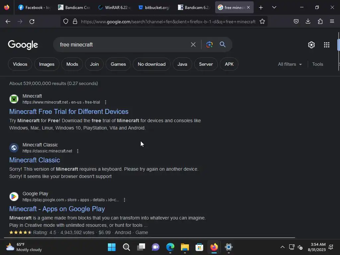Image resolution: width=340 pixels, height=255 pixels.
Task: Open Windows taskbar search
Action: 127,247
